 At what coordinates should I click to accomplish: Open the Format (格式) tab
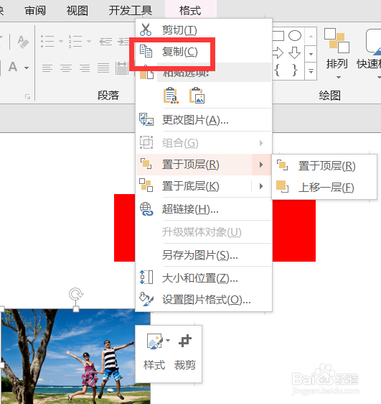click(x=190, y=11)
